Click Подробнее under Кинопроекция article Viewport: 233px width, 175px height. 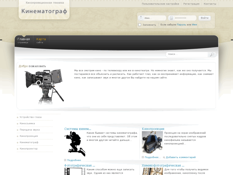pyautogui.click(x=153, y=157)
